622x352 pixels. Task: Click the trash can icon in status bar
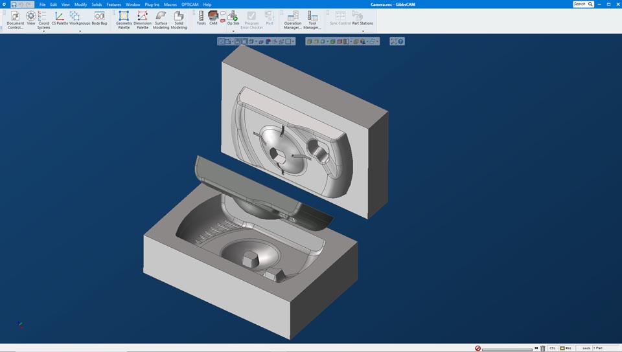click(x=542, y=348)
